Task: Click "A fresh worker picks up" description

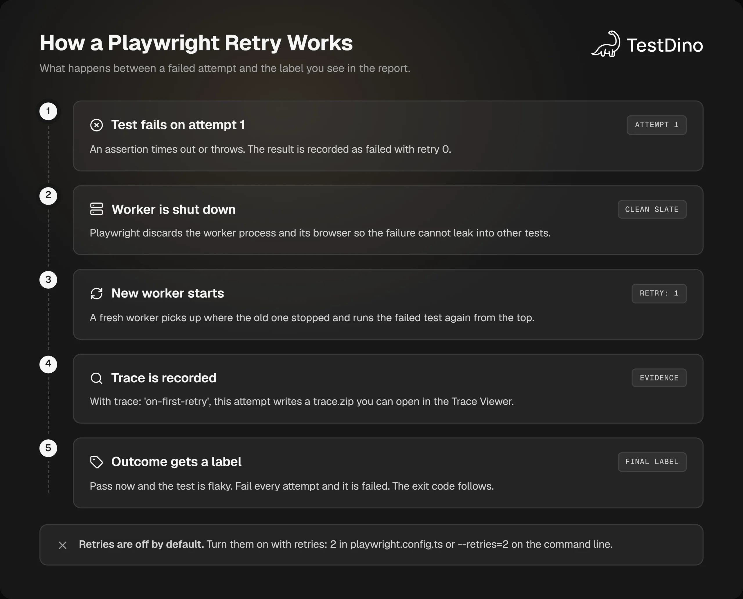Action: (x=312, y=317)
